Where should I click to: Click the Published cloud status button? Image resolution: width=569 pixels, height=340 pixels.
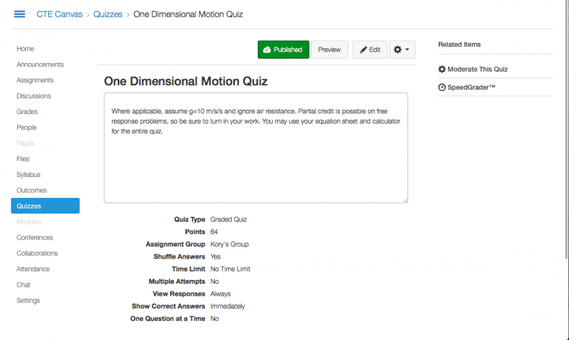pos(283,50)
